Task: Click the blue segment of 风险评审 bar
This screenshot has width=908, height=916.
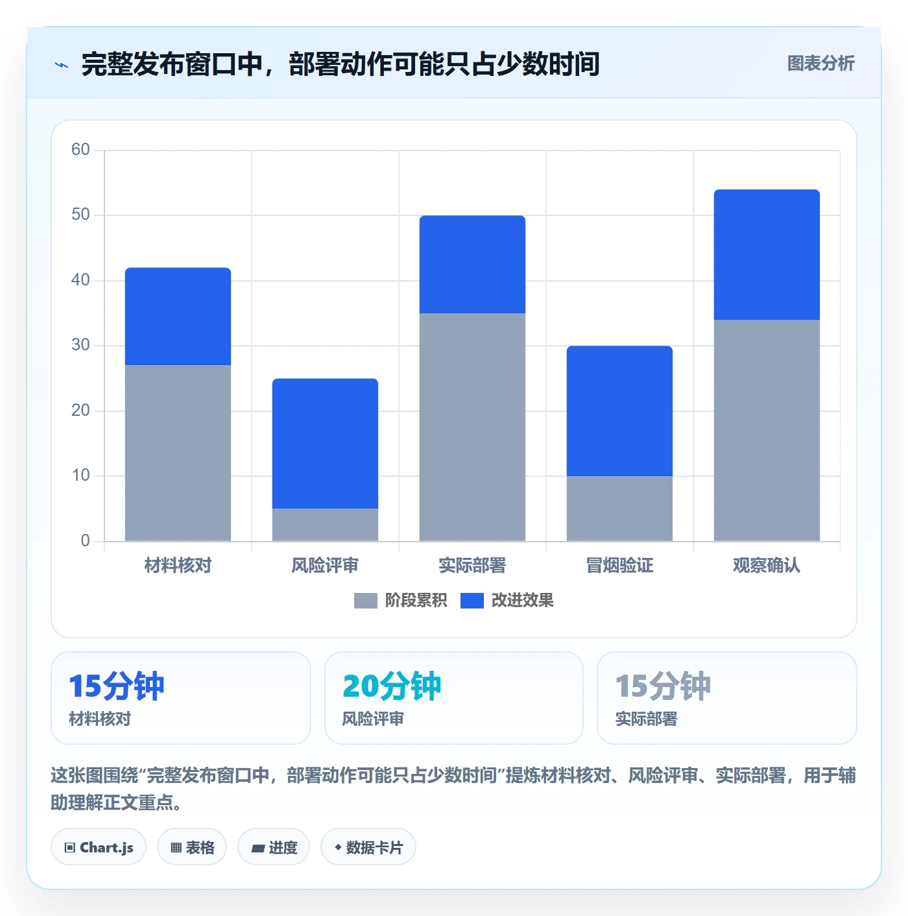Action: tap(325, 443)
